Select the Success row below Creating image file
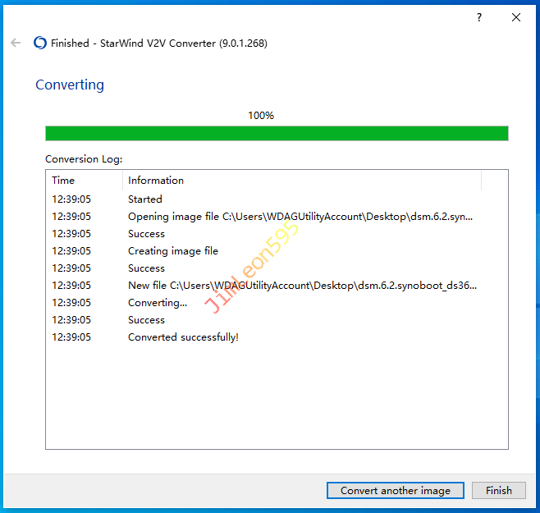The image size is (540, 513). pyautogui.click(x=146, y=268)
